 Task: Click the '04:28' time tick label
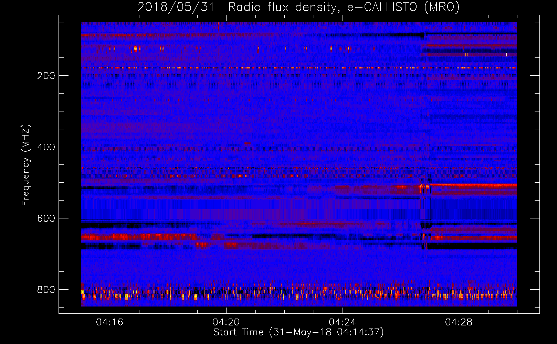459,322
